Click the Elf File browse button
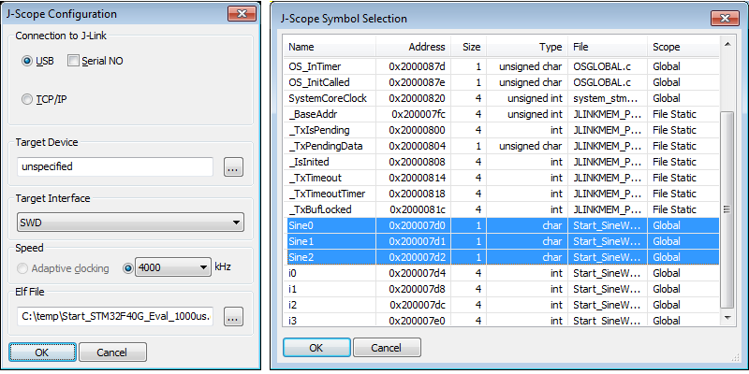 coord(233,317)
